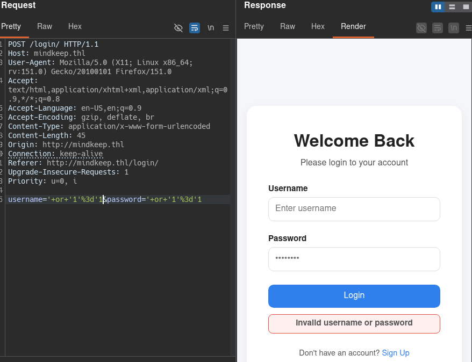The width and height of the screenshot is (472, 362).
Task: Open the Response panel hamburger menu
Action: (469, 28)
